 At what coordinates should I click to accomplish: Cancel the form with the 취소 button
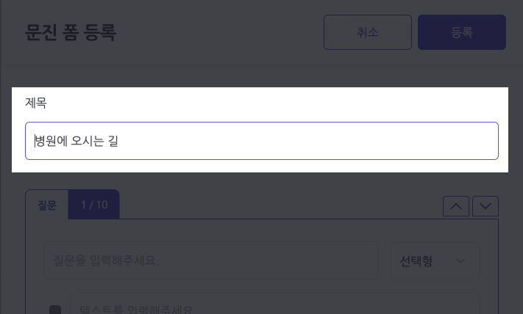tap(368, 32)
